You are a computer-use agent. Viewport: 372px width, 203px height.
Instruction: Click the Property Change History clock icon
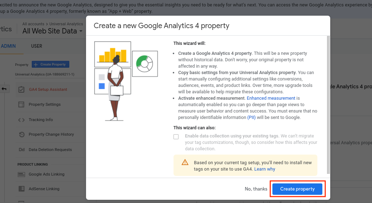click(x=21, y=134)
